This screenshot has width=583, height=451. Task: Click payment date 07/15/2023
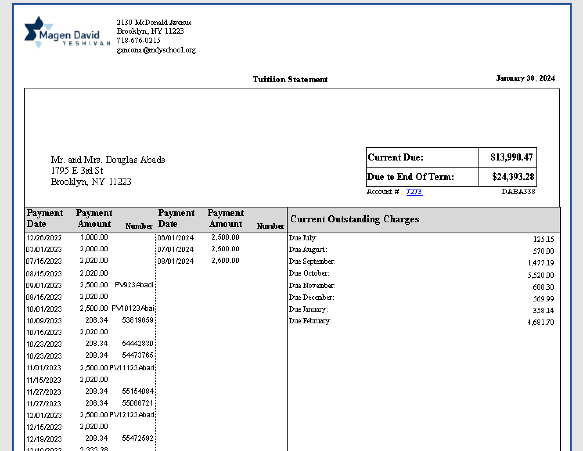(x=44, y=261)
